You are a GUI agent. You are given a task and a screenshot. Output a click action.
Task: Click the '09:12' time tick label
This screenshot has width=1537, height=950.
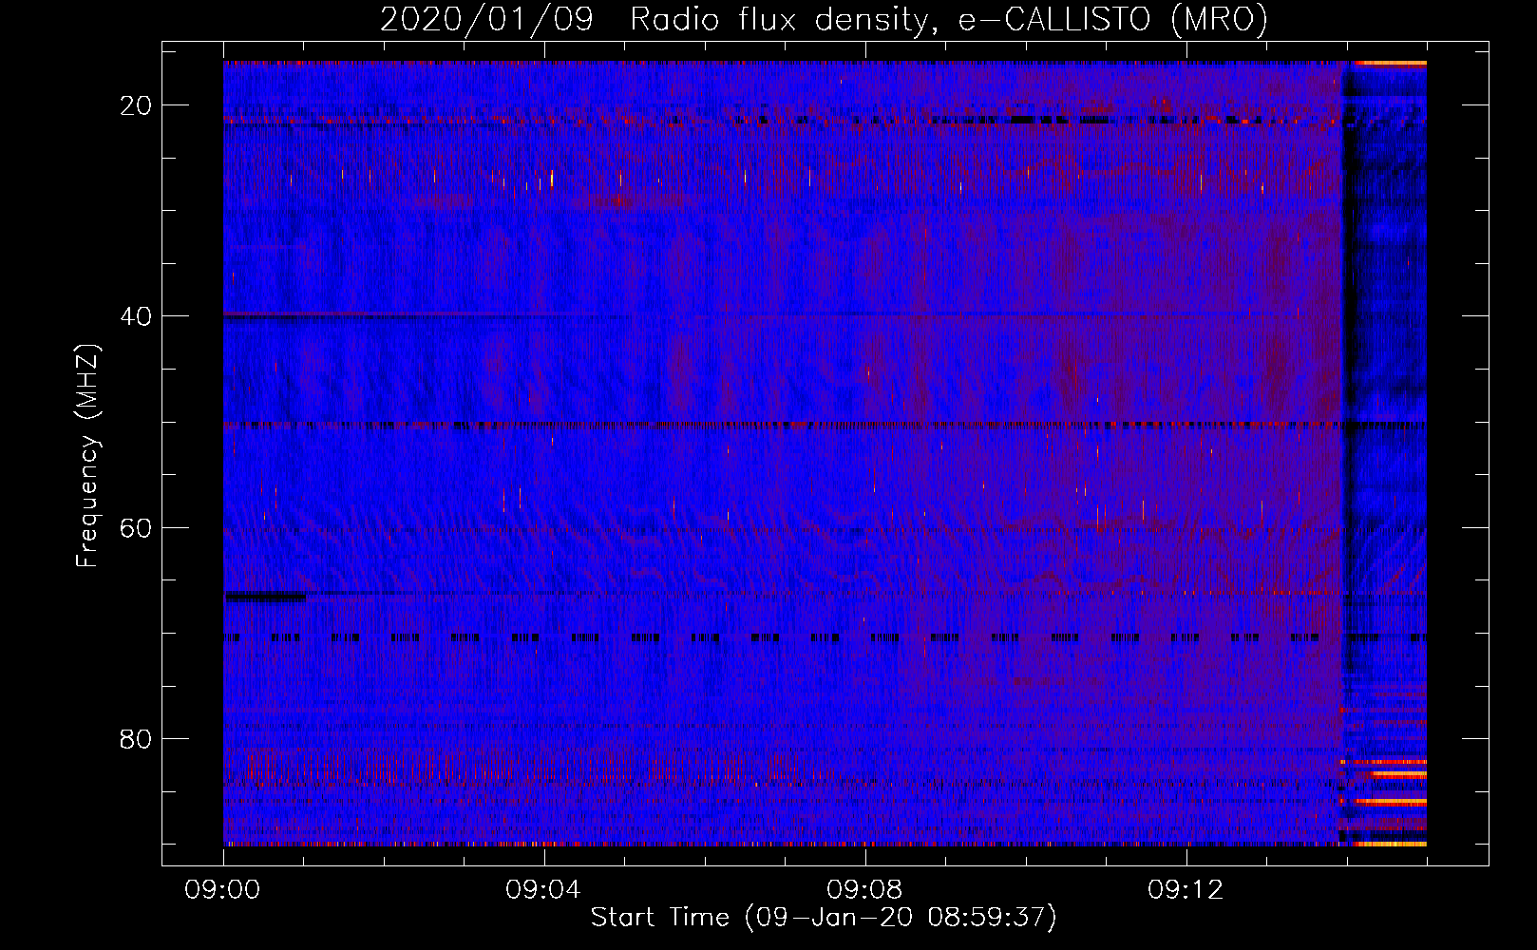tap(1186, 889)
